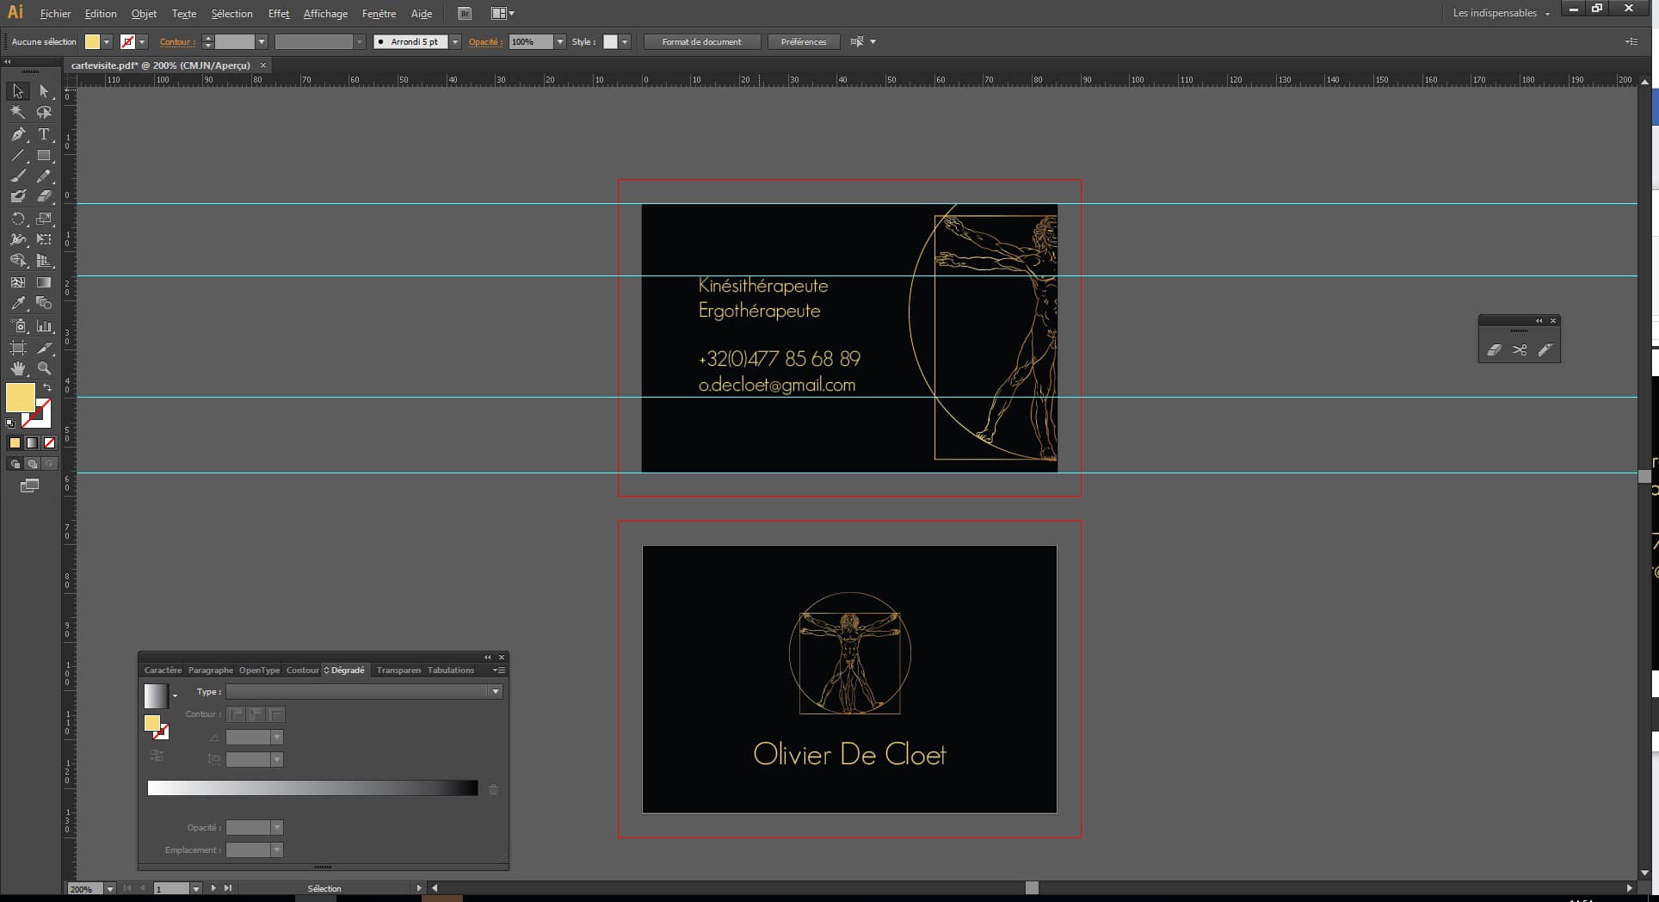This screenshot has height=902, width=1659.
Task: Open the Fichier menu
Action: (55, 14)
